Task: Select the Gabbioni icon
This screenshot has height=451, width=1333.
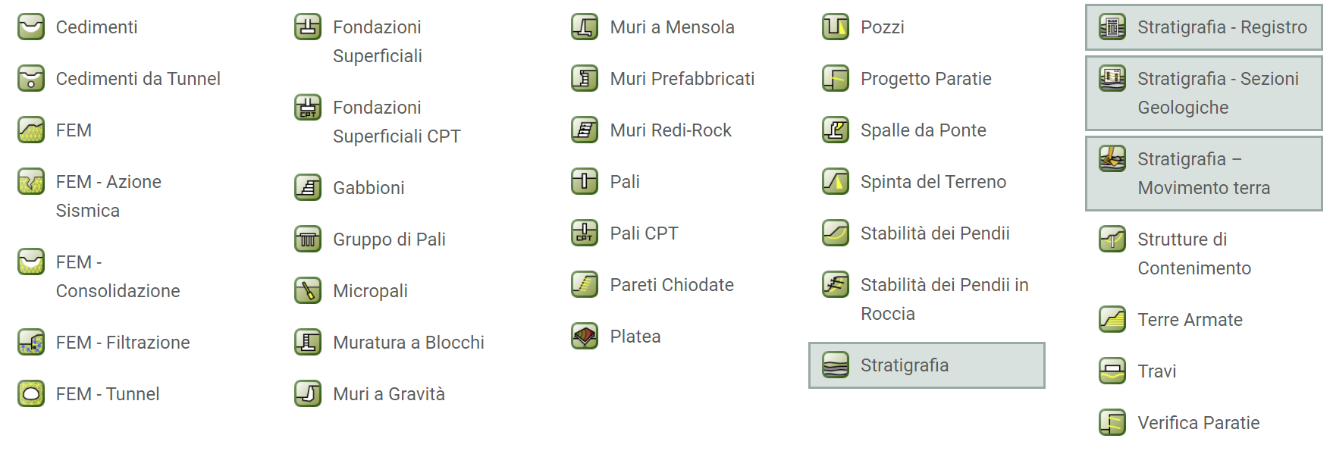Action: (308, 188)
